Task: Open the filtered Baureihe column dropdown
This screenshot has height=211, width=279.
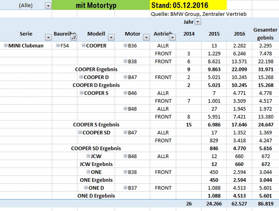Action: pyautogui.click(x=74, y=37)
